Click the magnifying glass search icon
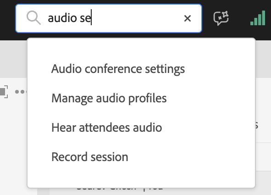This screenshot has height=195, width=271. pyautogui.click(x=33, y=17)
